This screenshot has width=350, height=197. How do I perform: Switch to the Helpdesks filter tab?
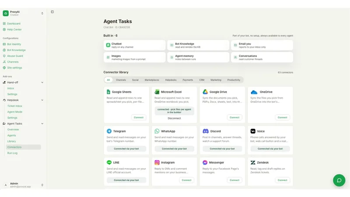(x=171, y=80)
